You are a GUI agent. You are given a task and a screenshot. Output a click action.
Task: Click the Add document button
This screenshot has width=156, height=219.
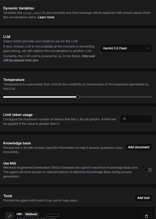[139, 147]
